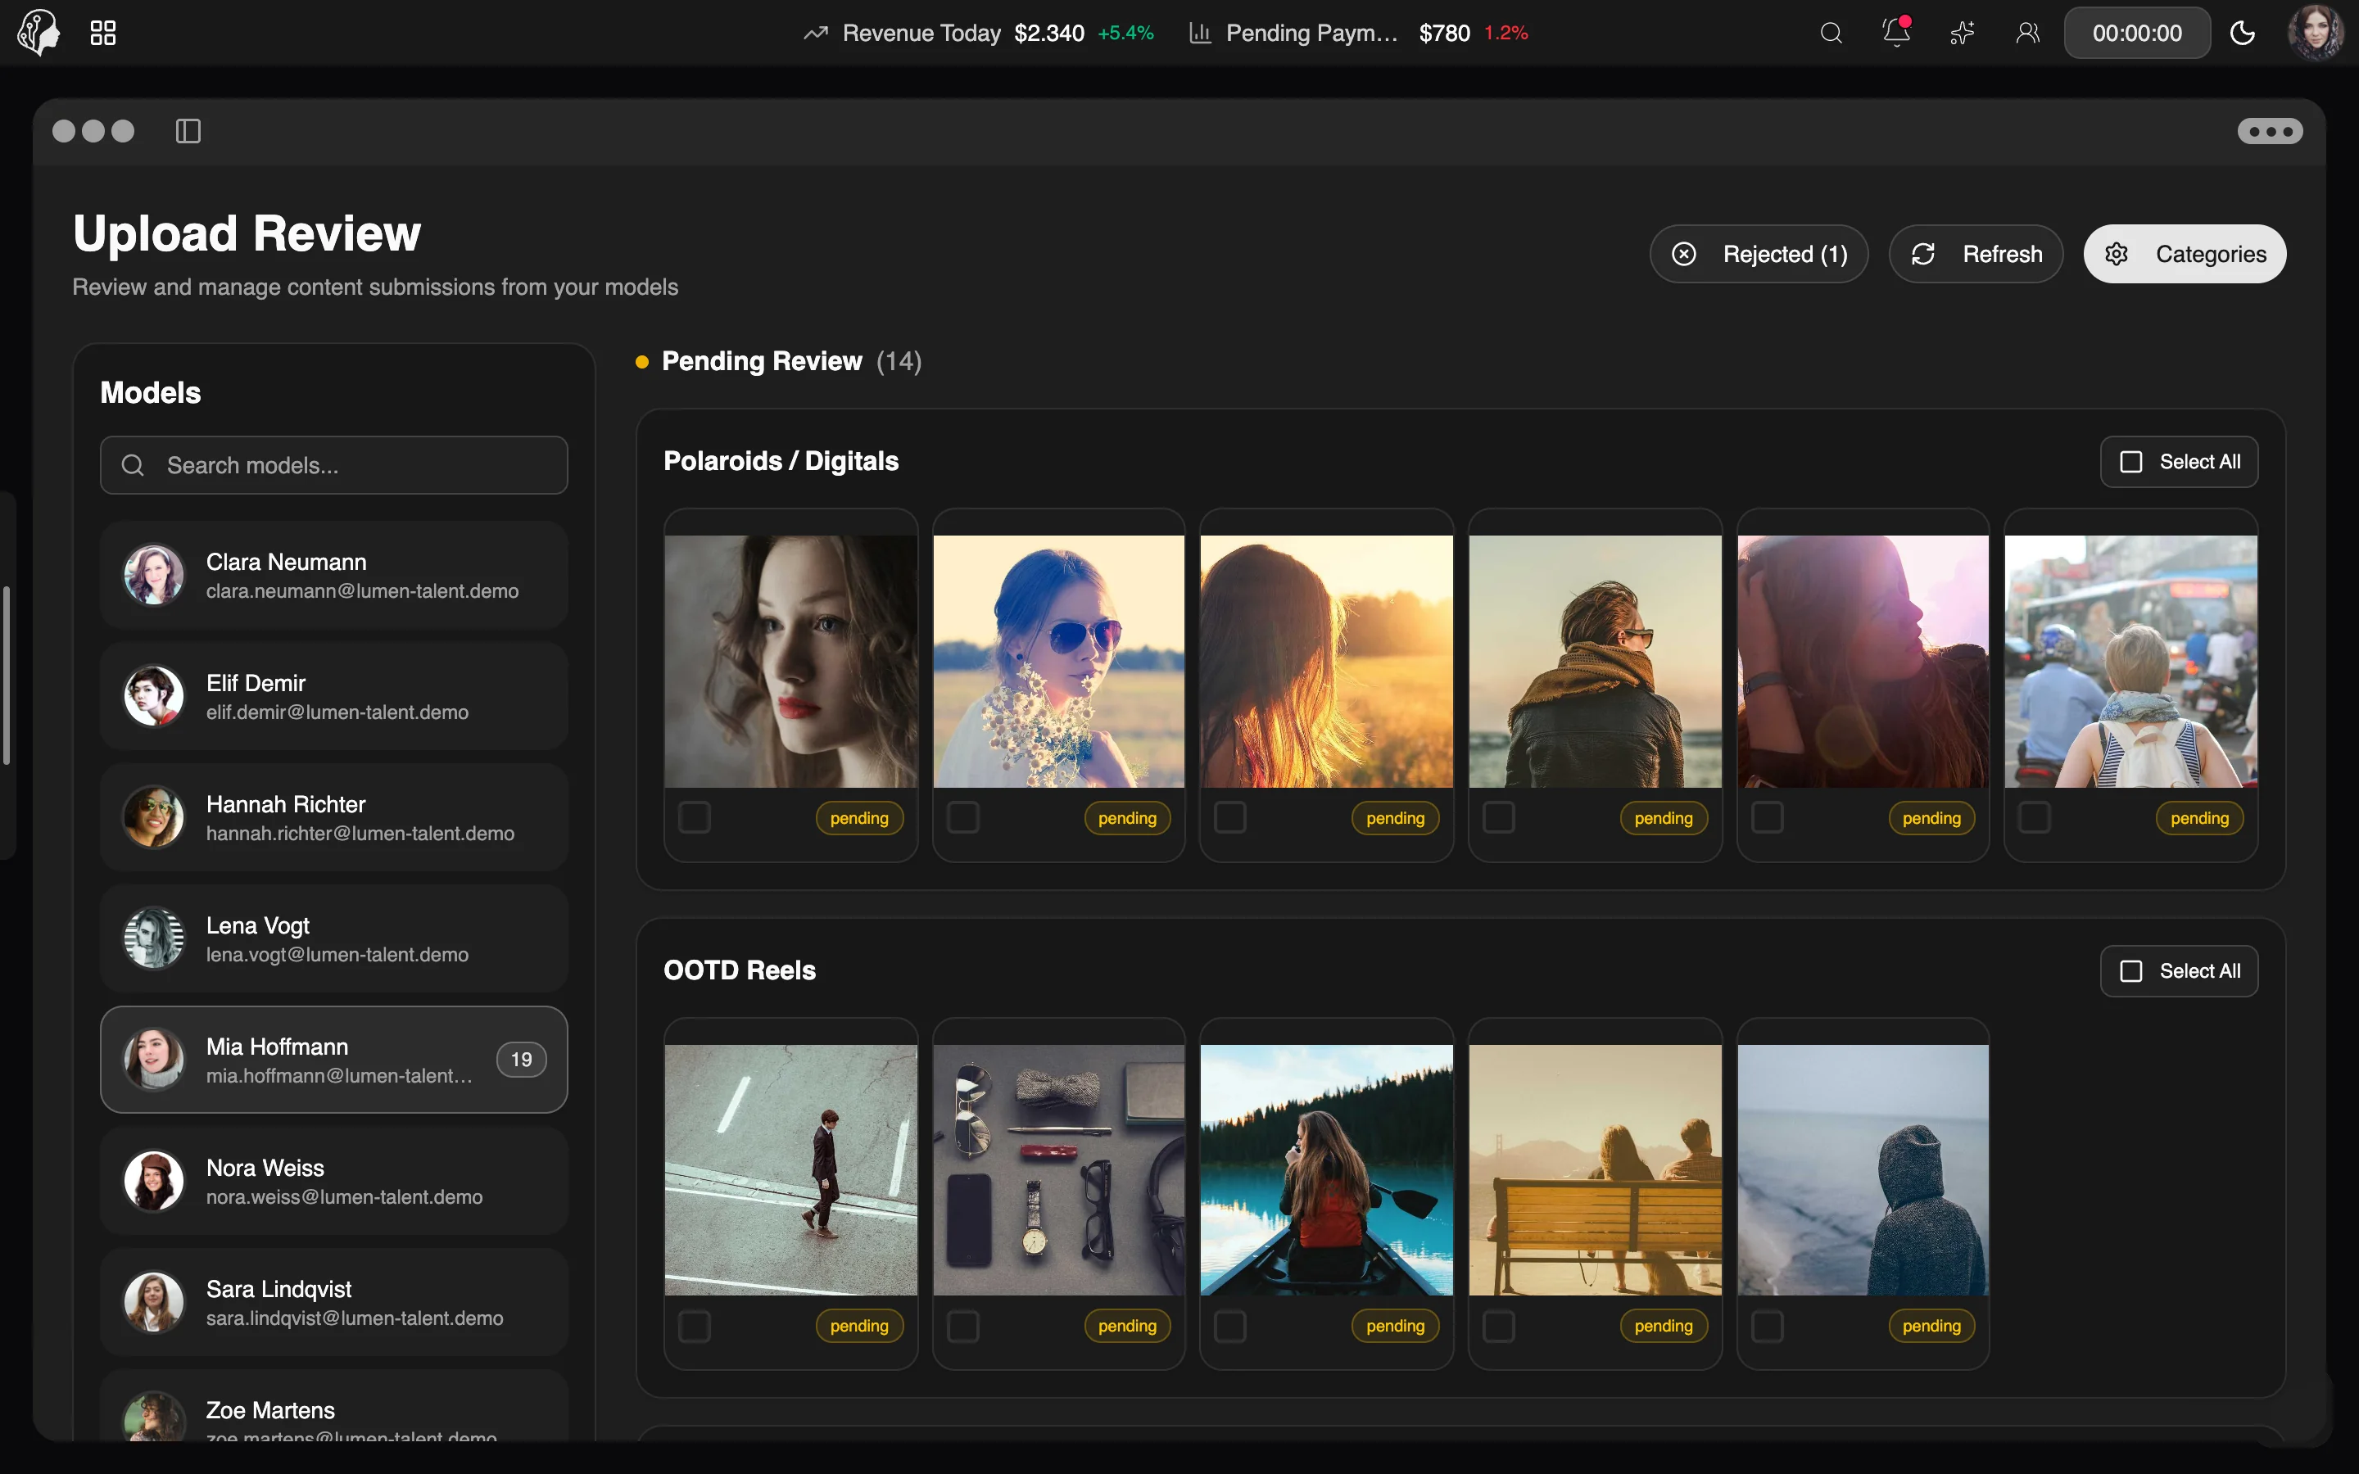
Task: Select All in OOTD Reels
Action: 2179,971
